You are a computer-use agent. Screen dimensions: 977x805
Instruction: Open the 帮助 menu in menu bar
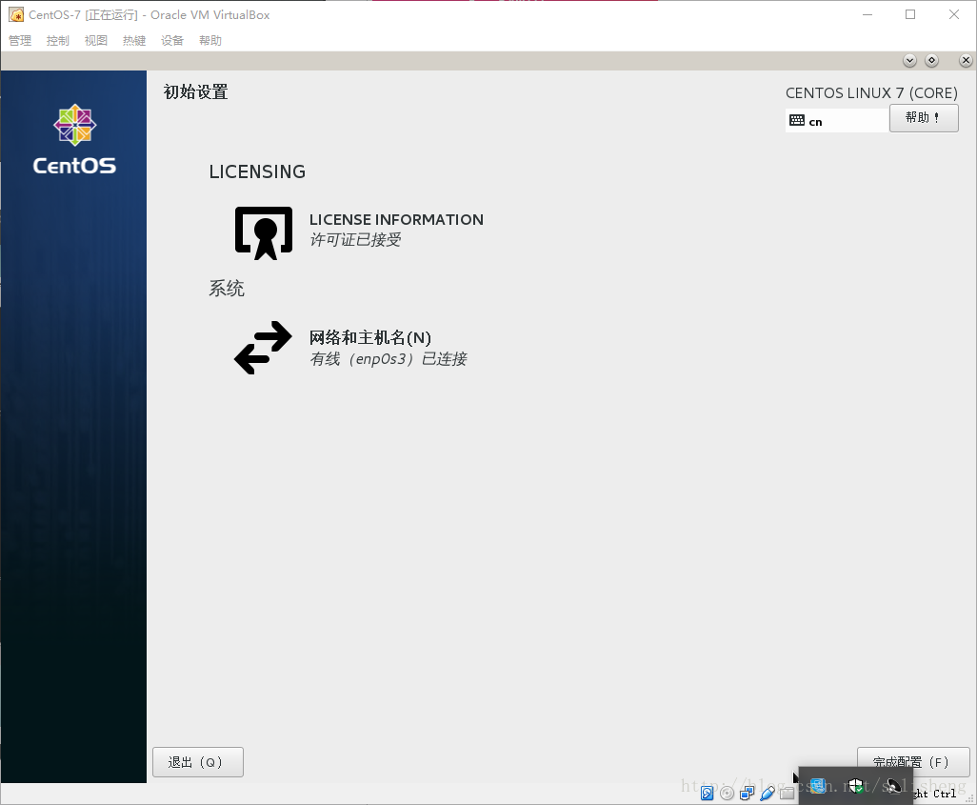210,41
